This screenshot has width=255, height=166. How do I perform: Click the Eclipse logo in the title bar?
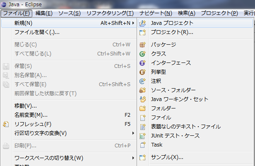3,4
